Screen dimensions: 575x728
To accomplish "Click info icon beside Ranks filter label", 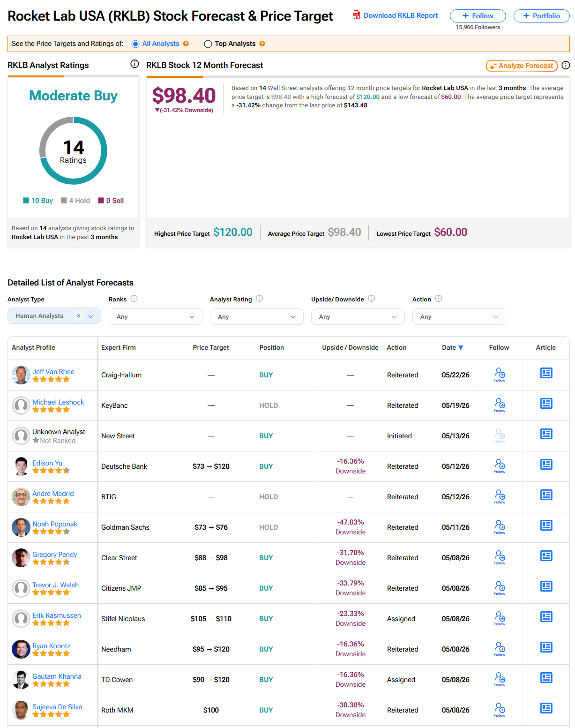I will (x=134, y=299).
